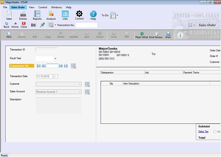The height and width of the screenshot is (157, 221).
Task: Create a New sales order
Action: pyautogui.click(x=9, y=35)
